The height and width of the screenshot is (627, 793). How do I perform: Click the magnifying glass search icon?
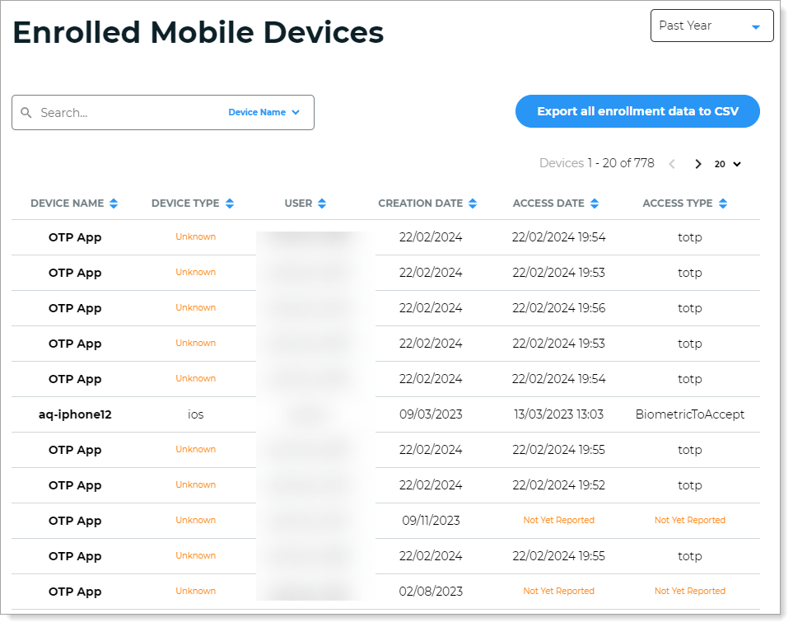pyautogui.click(x=27, y=112)
